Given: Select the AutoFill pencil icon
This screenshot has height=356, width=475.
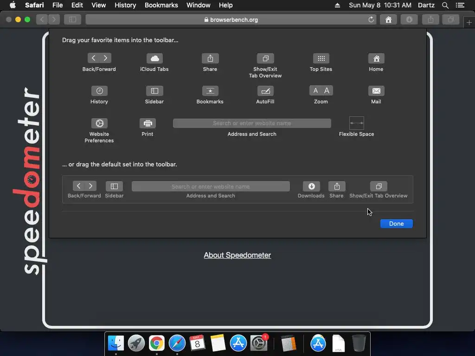Looking at the screenshot, I should tap(265, 91).
